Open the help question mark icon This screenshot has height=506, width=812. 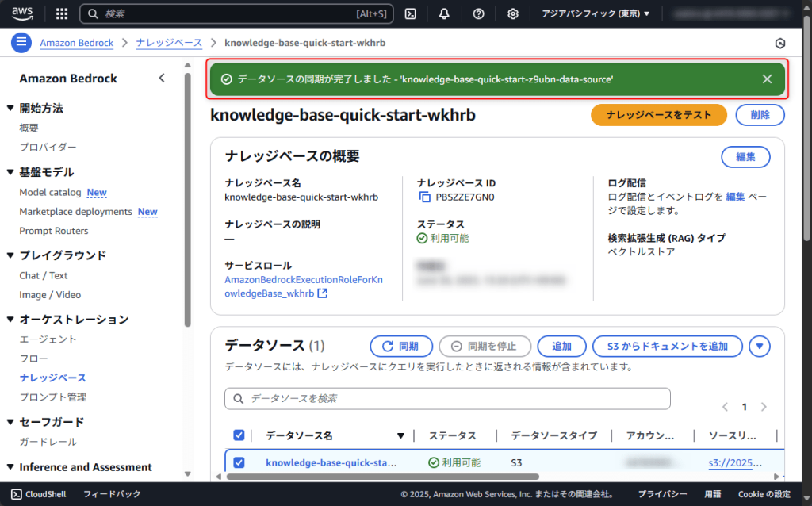tap(478, 14)
